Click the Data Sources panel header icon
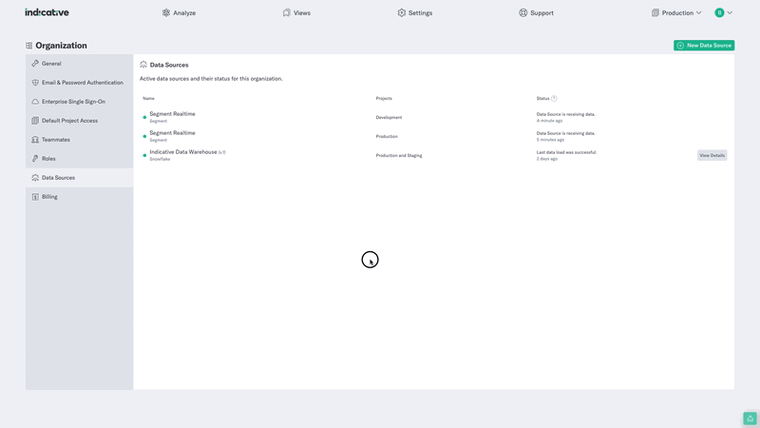This screenshot has height=428, width=760. click(143, 65)
